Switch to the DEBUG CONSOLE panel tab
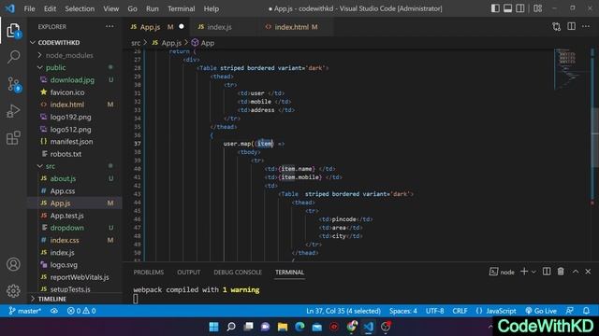The width and height of the screenshot is (599, 336). click(x=238, y=272)
